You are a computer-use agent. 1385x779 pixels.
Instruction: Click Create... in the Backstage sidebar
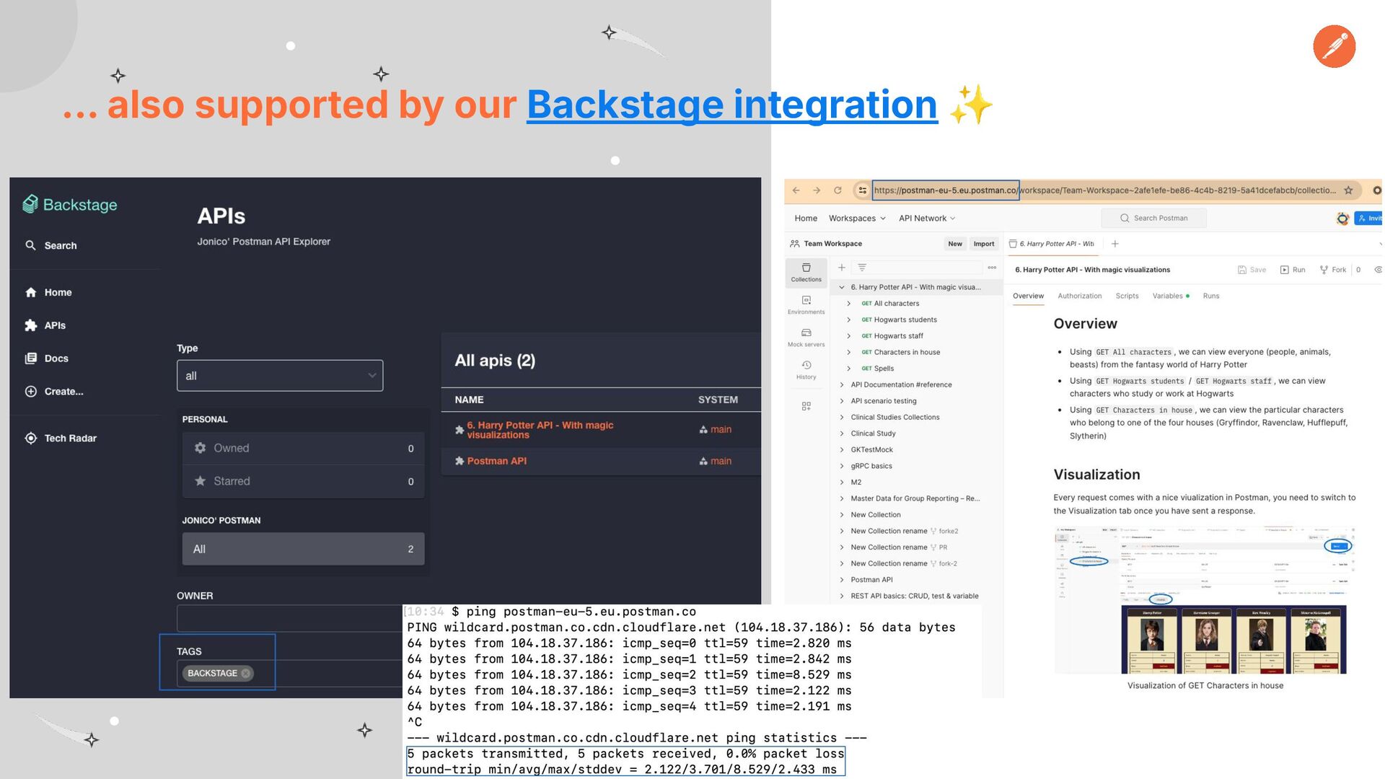(54, 392)
